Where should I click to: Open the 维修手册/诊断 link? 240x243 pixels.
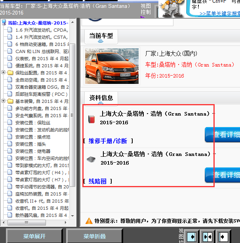click(108, 141)
